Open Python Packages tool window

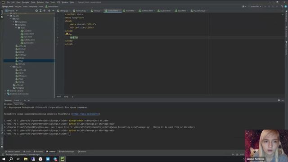pyautogui.click(x=67, y=152)
